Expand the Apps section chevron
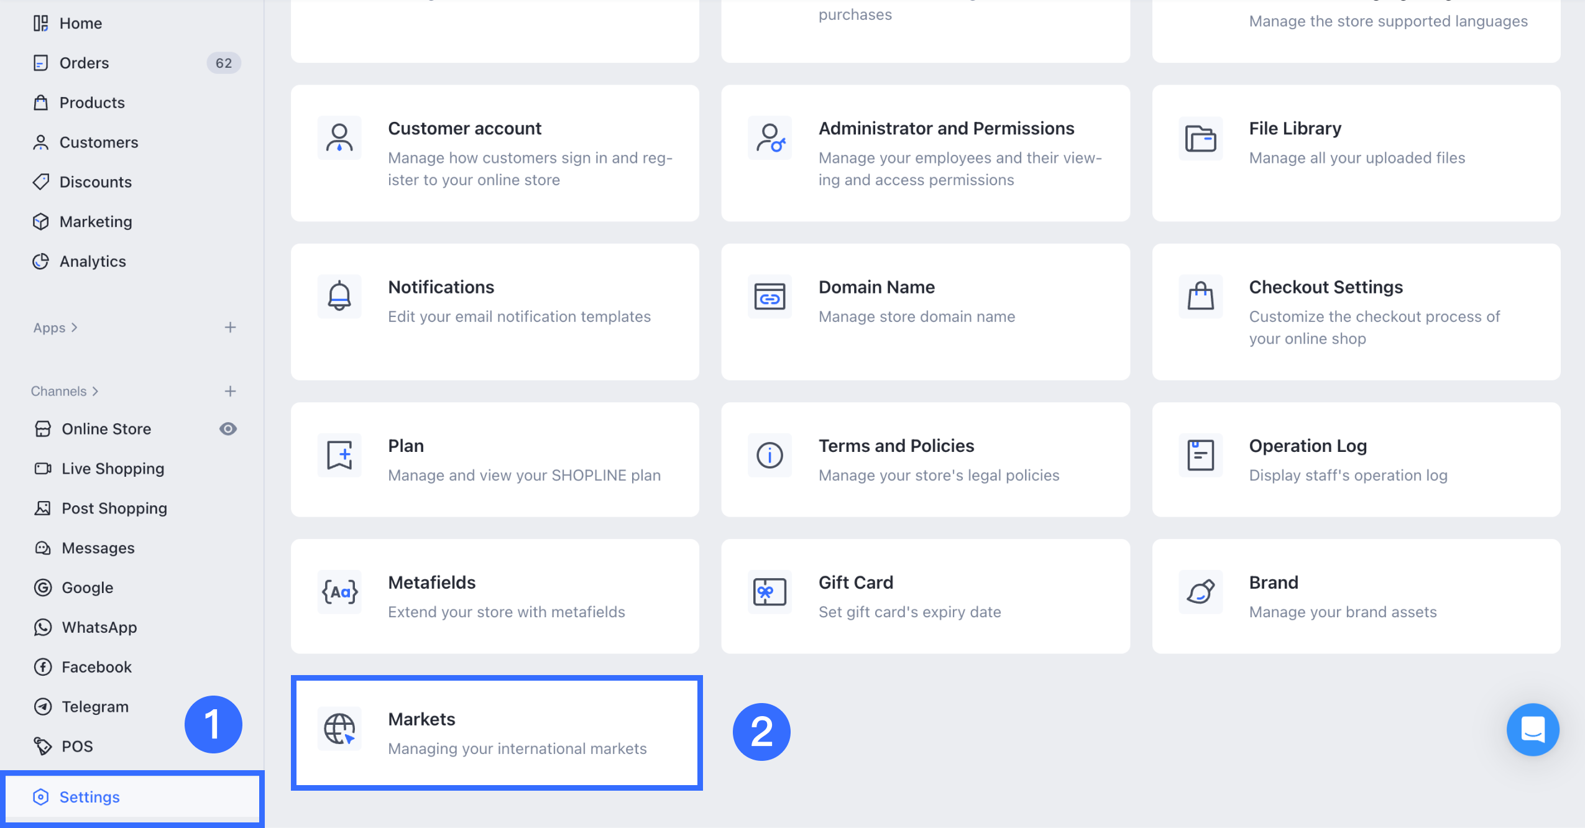Viewport: 1585px width, 828px height. pyautogui.click(x=75, y=328)
